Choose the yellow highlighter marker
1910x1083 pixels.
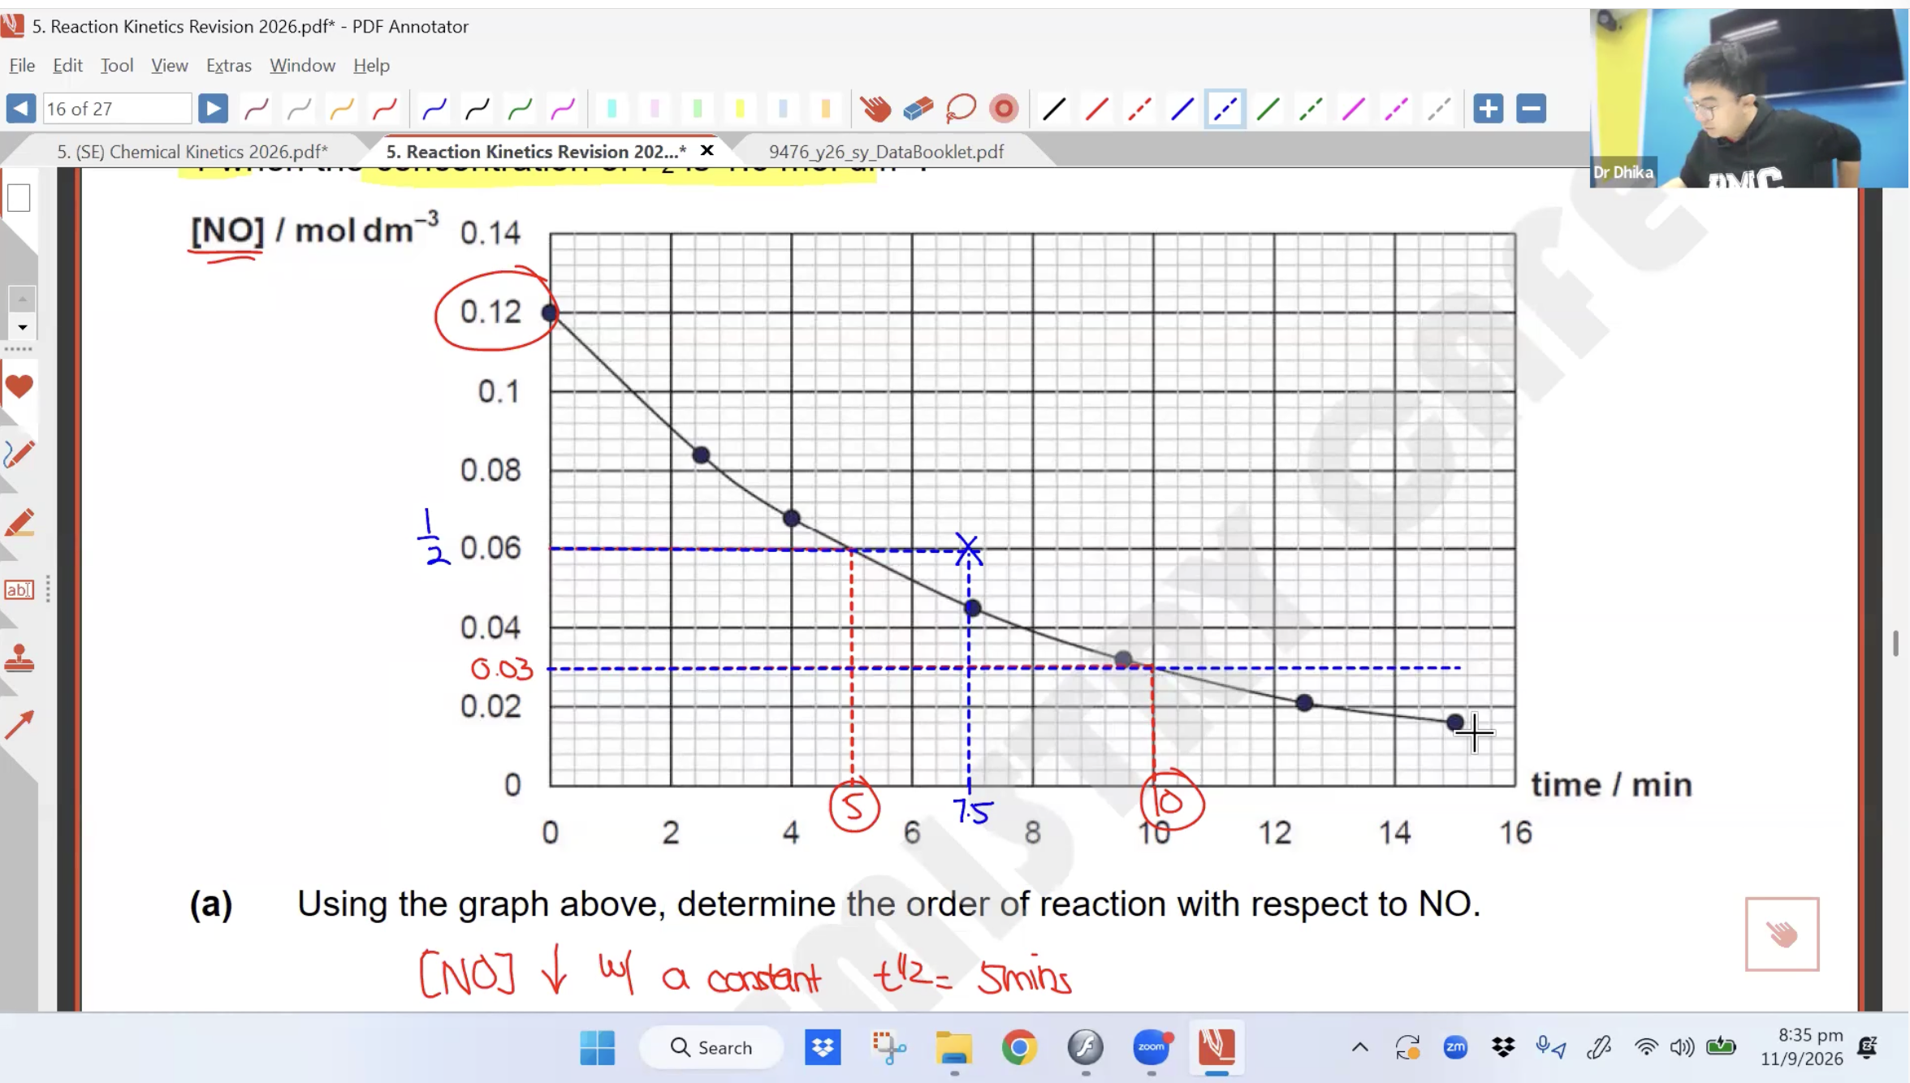740,109
